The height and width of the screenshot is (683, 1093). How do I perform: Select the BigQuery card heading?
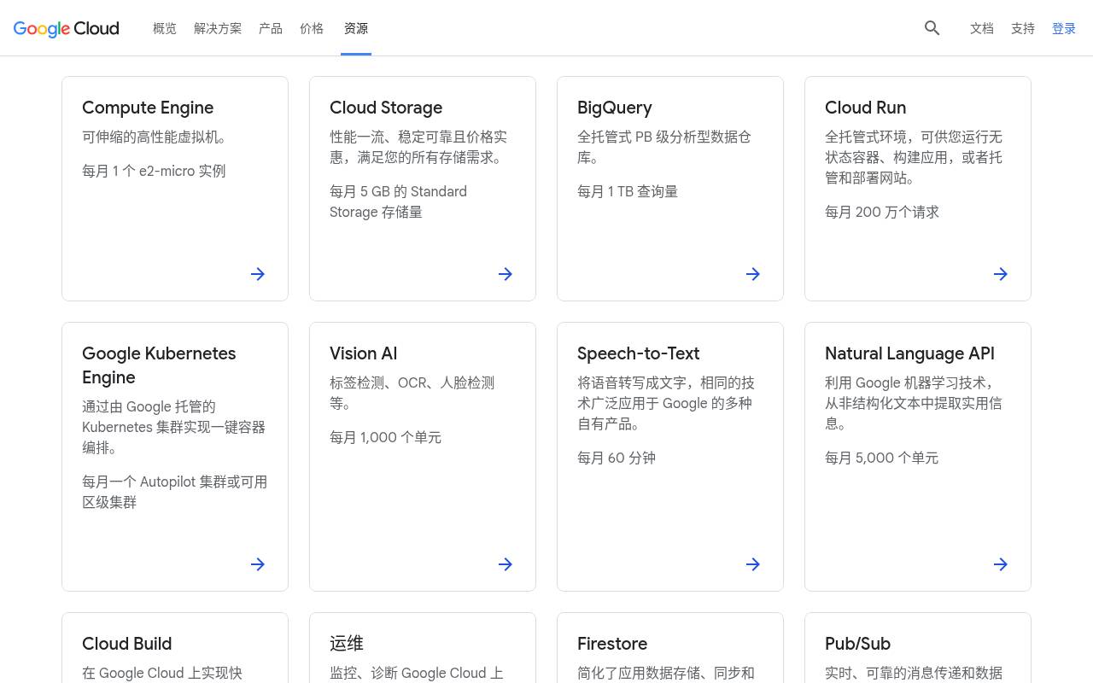click(x=615, y=108)
